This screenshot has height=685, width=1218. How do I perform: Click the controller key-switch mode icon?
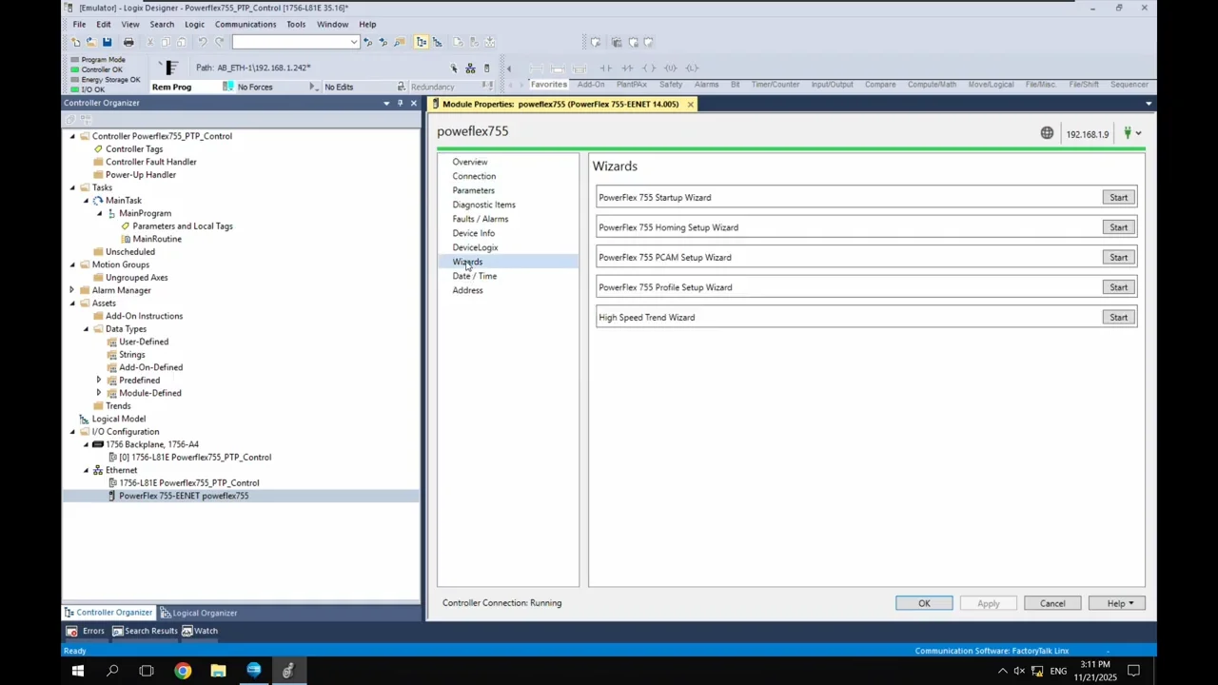click(169, 68)
